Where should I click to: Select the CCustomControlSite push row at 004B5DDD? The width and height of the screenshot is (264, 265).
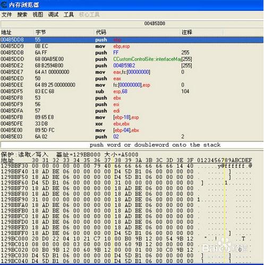(x=132, y=59)
